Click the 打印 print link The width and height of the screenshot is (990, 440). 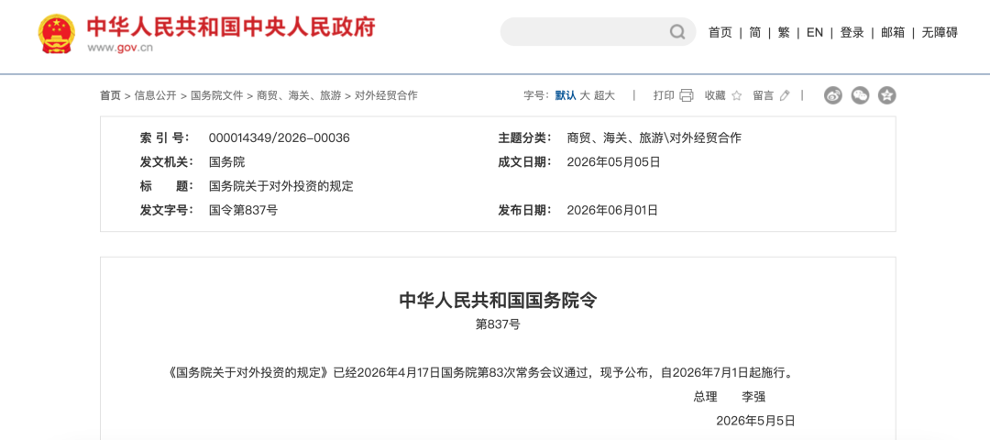[x=664, y=96]
